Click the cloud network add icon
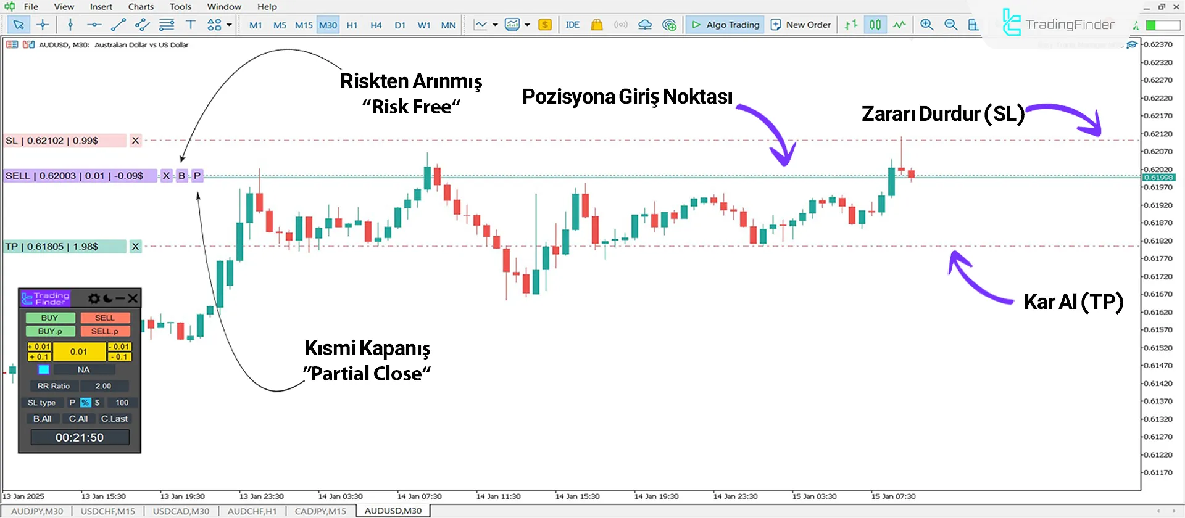 [669, 25]
